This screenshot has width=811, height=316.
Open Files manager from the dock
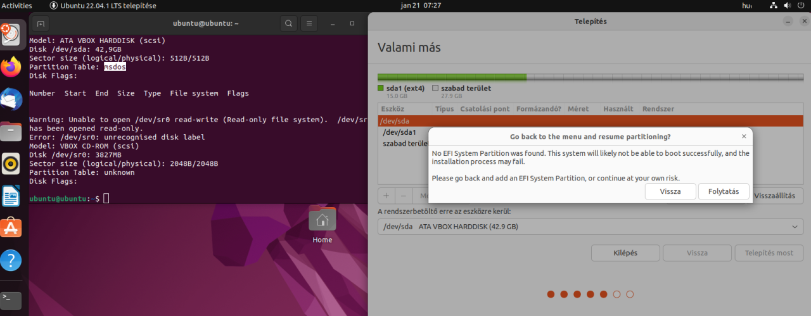pyautogui.click(x=11, y=131)
